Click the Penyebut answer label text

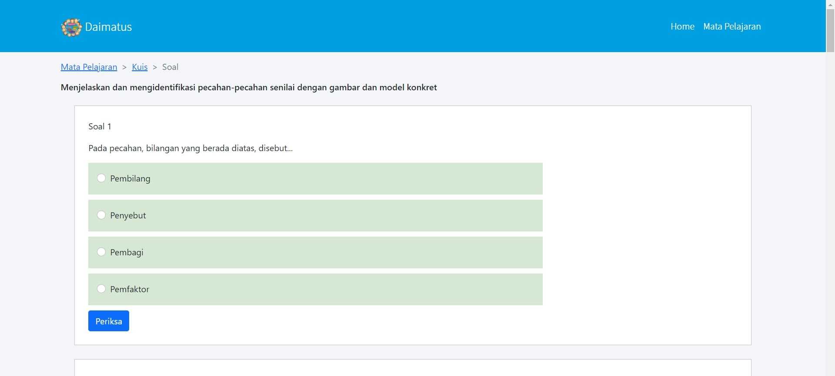[128, 215]
